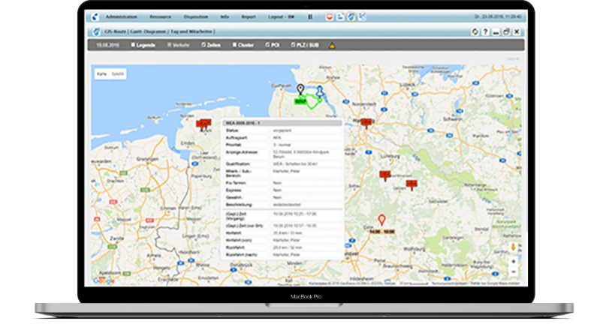The width and height of the screenshot is (606, 327).
Task: Click the Status row in the info popup
Action: 282,130
